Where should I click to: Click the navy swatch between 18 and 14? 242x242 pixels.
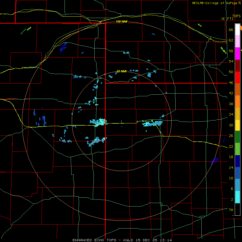(x=237, y=161)
